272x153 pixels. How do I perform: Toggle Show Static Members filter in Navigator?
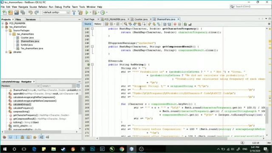tap(17, 137)
